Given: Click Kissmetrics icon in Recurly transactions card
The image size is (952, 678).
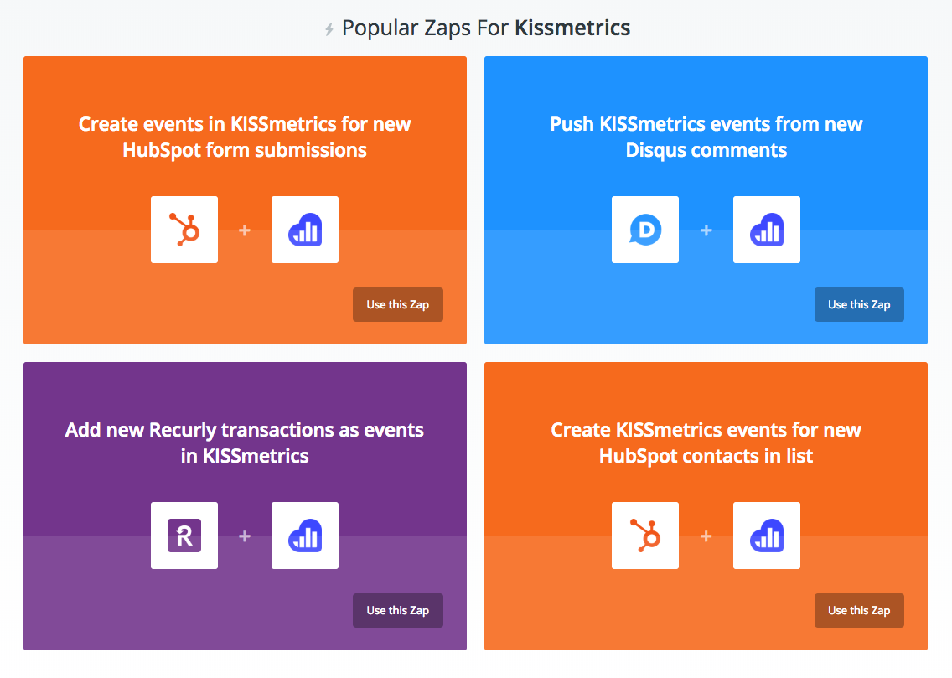Looking at the screenshot, I should pyautogui.click(x=305, y=536).
